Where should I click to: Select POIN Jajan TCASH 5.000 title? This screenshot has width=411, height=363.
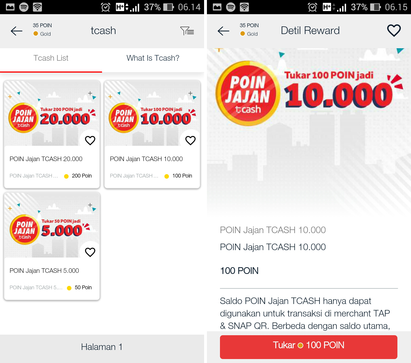(44, 271)
